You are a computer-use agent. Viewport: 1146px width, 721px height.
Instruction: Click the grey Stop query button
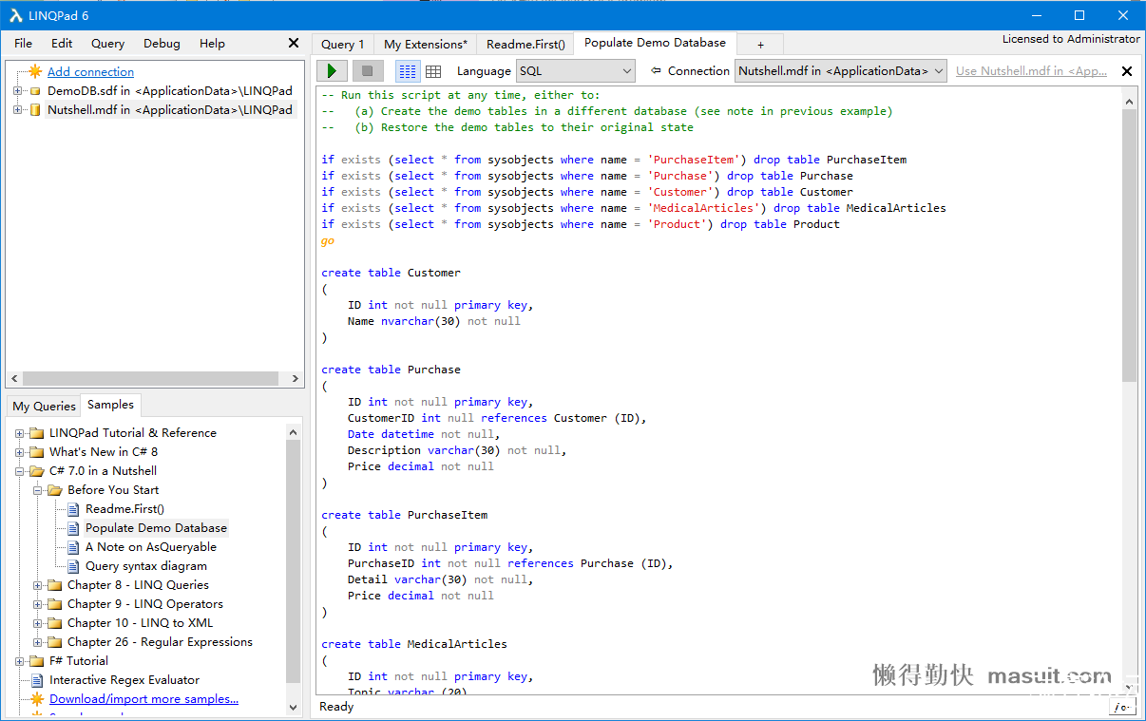(368, 71)
